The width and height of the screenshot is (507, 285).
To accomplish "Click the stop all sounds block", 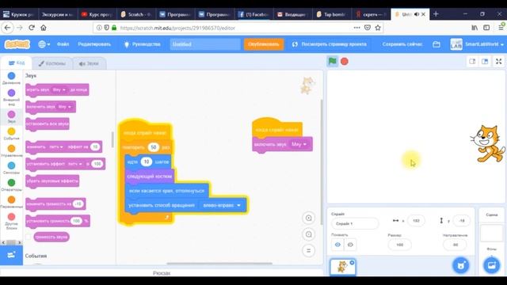I will 48,123.
